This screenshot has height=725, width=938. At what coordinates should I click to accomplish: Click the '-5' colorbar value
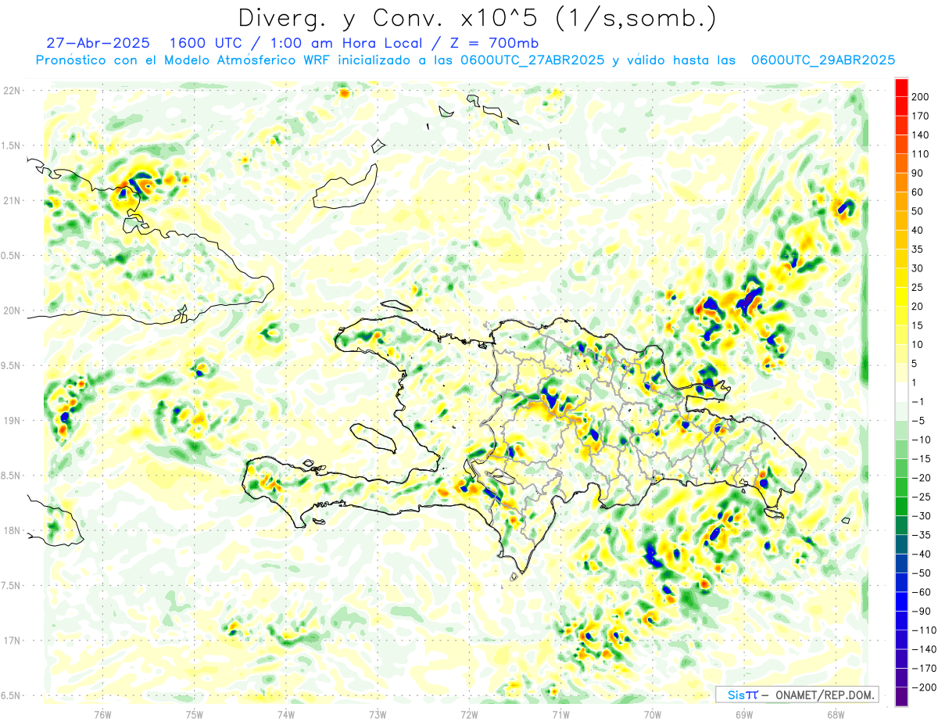click(918, 421)
